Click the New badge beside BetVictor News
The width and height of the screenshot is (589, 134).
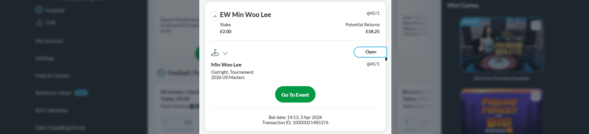coord(81,93)
